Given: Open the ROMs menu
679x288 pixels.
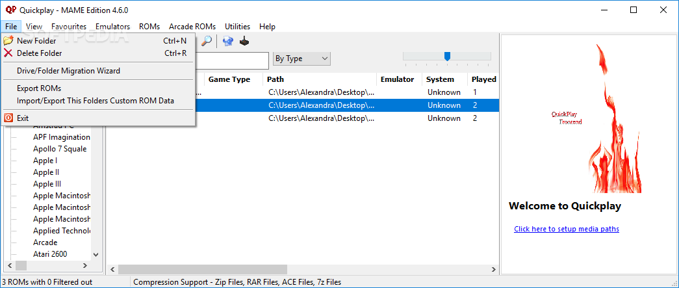Looking at the screenshot, I should tap(149, 27).
